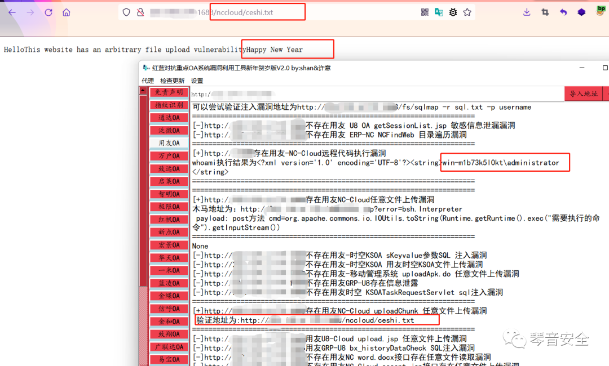Open the 检查更新 menu
Viewport: 609px width, 366px height.
pos(172,81)
